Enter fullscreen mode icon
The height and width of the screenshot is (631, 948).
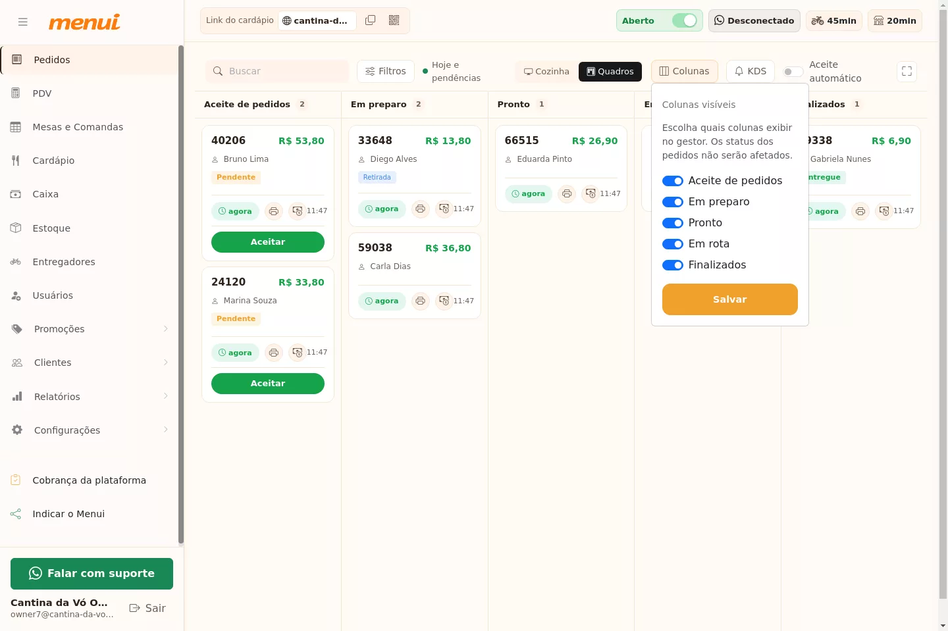point(907,71)
